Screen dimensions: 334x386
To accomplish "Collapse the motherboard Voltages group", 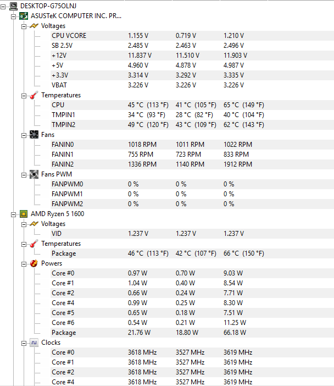I will click(24, 26).
